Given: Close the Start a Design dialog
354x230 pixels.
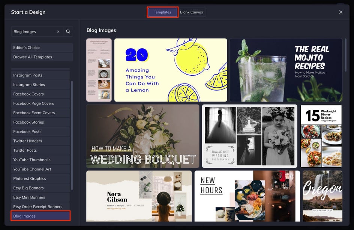Looking at the screenshot, I should 340,12.
